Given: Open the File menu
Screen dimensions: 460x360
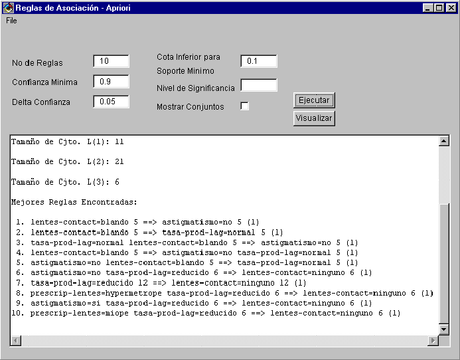Looking at the screenshot, I should click(11, 21).
